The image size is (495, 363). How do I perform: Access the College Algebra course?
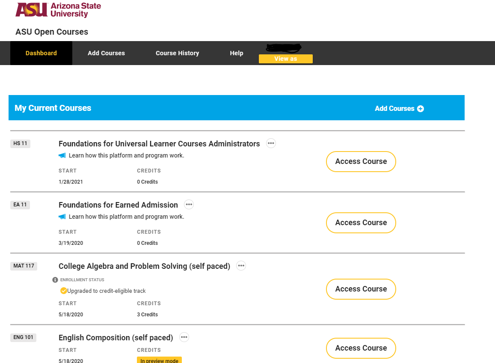[361, 289]
